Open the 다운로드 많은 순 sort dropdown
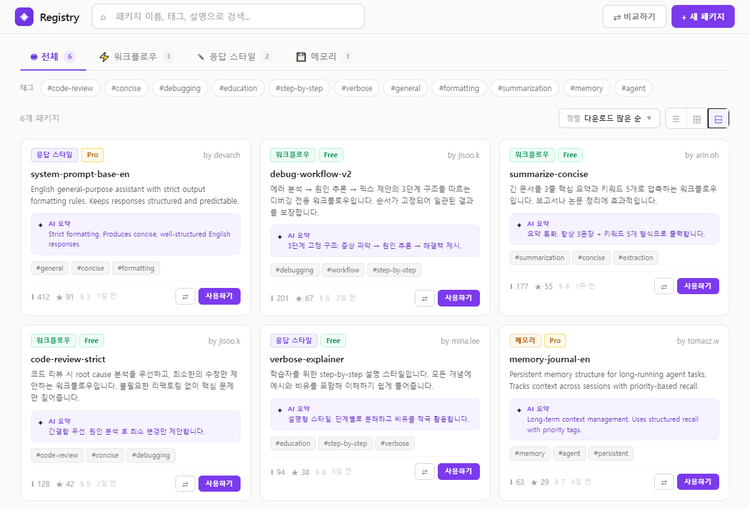This screenshot has width=749, height=509. (x=609, y=118)
